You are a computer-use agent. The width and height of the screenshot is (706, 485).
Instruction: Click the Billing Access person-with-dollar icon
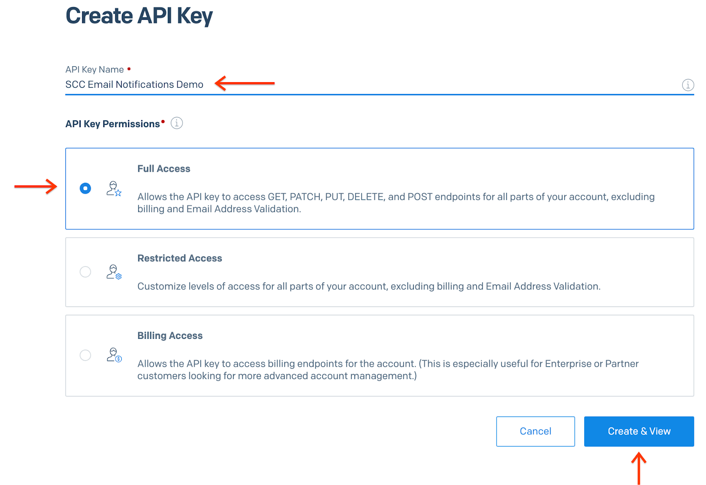[x=113, y=356]
